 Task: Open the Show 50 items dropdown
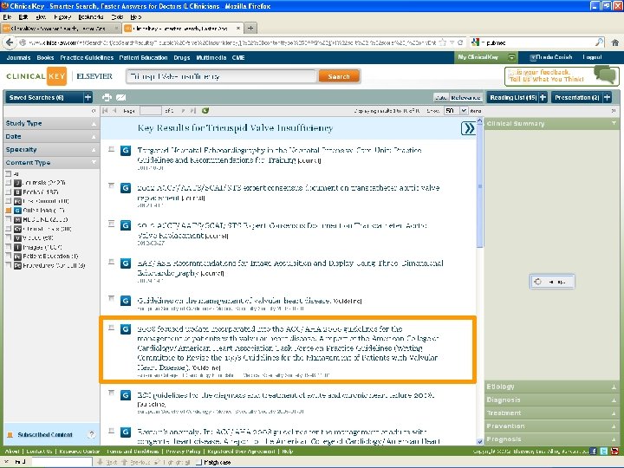click(464, 111)
